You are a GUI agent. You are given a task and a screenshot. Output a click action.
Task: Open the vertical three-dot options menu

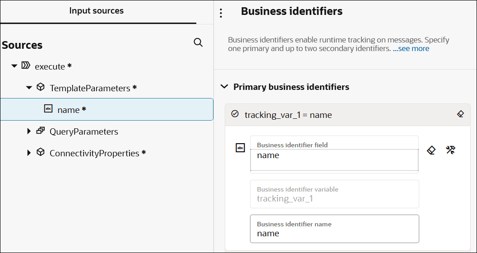221,13
